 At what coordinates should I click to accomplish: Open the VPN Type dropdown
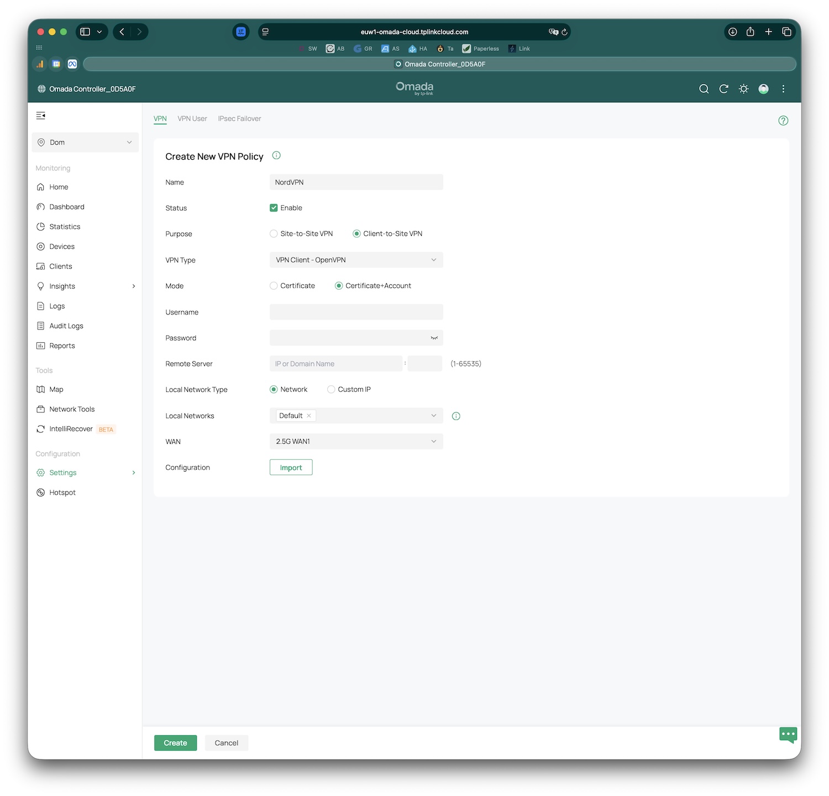point(356,260)
